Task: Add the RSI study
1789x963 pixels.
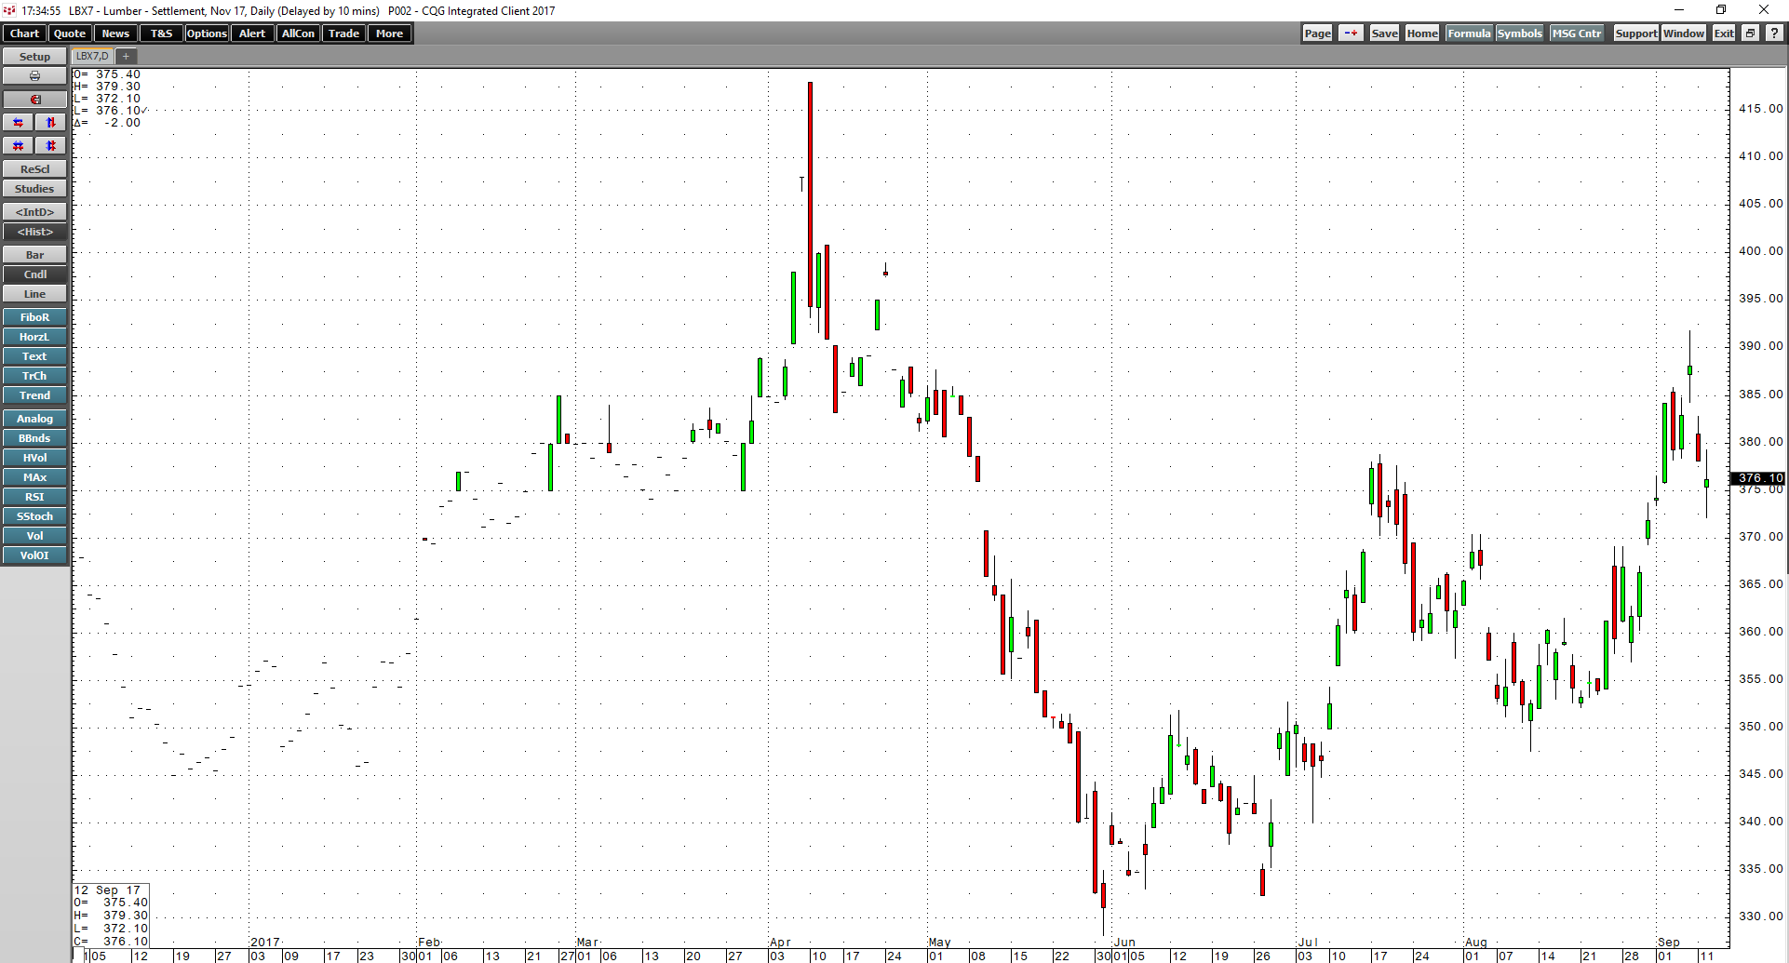Action: (x=34, y=497)
